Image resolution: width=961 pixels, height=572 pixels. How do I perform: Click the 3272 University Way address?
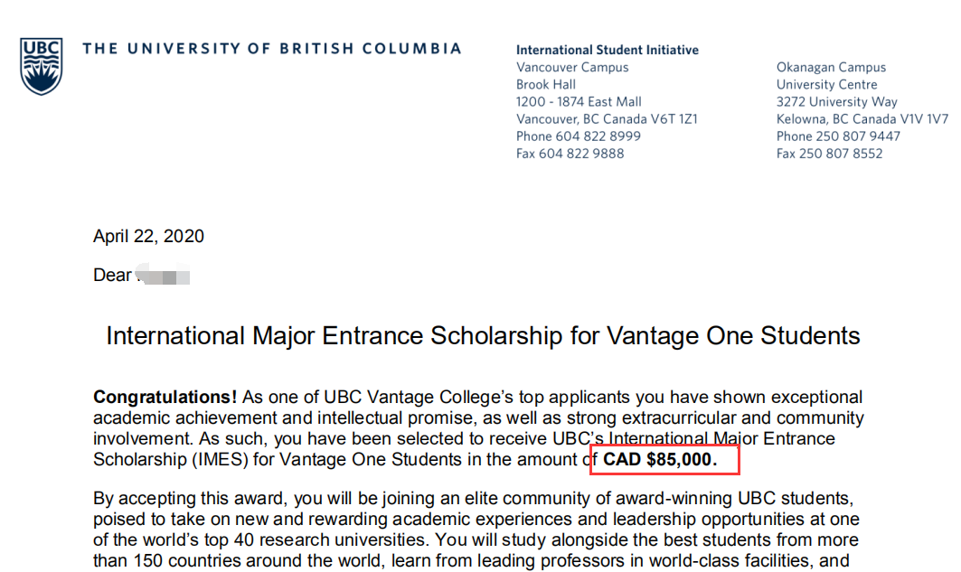point(836,102)
